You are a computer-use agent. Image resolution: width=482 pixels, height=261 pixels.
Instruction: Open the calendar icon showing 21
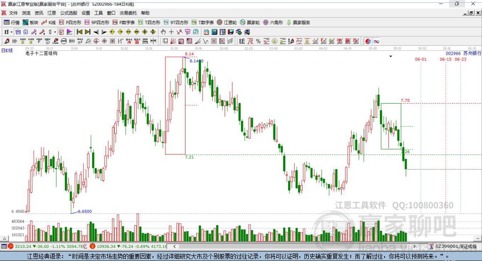[206, 32]
